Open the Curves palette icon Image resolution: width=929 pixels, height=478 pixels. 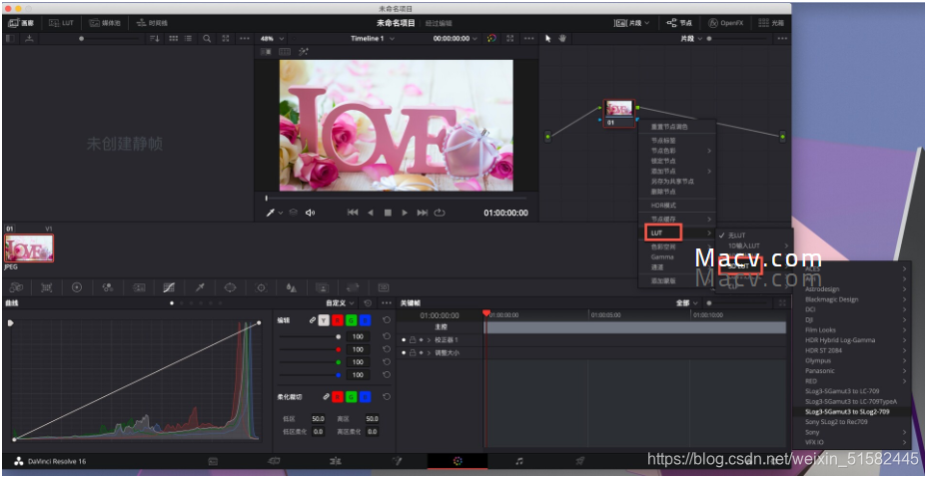click(169, 287)
